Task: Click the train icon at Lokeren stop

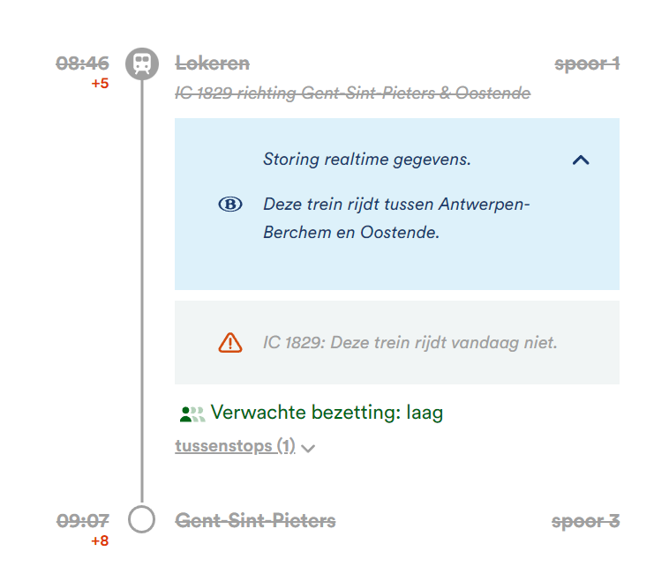Action: click(141, 63)
